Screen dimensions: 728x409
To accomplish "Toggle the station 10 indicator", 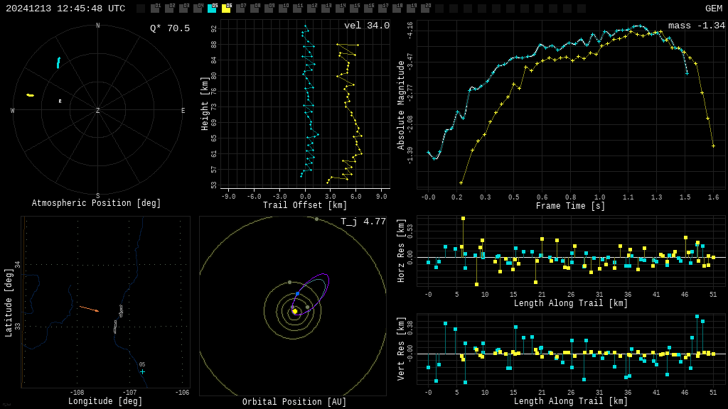I will (x=283, y=9).
